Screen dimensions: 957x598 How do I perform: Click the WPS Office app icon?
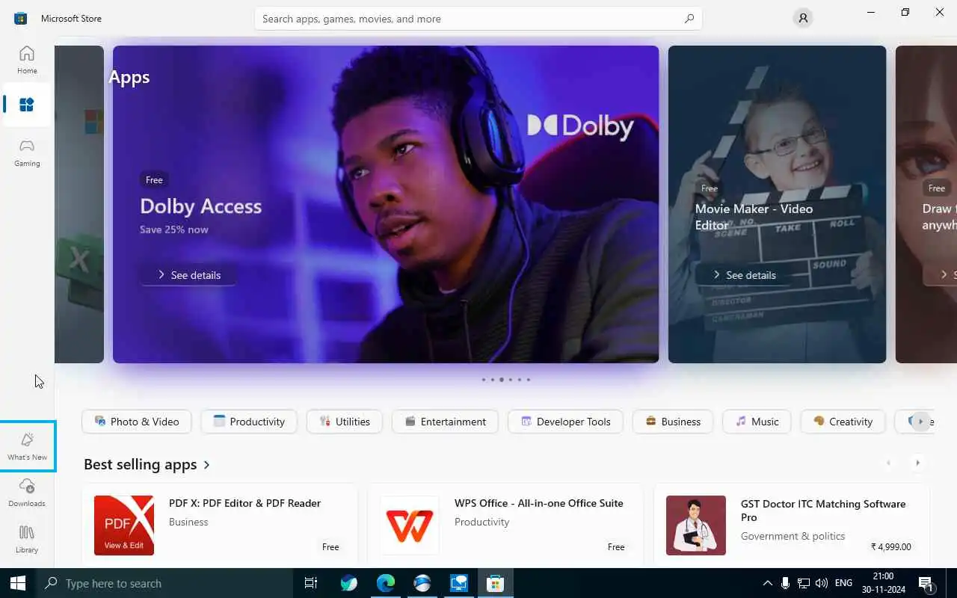coord(410,525)
